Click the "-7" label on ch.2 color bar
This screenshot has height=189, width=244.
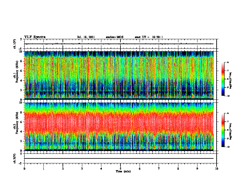point(227,121)
